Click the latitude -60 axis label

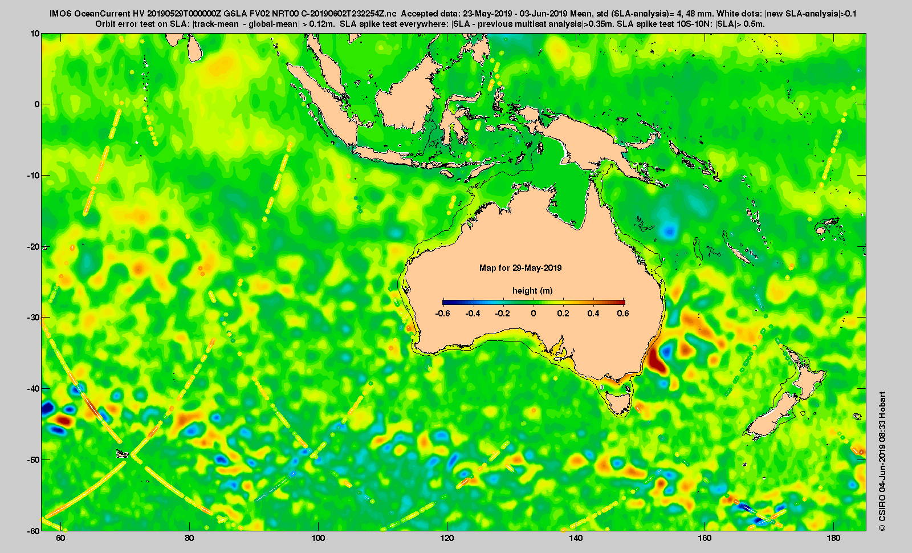(34, 530)
